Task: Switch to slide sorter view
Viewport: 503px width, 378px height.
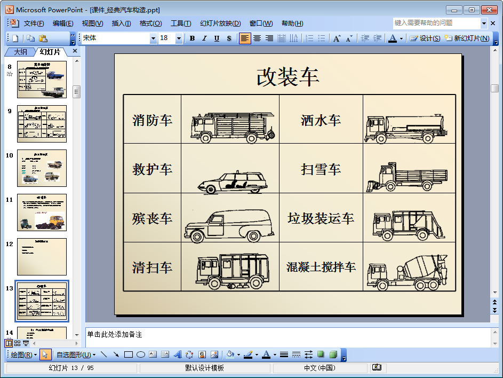Action: point(17,343)
